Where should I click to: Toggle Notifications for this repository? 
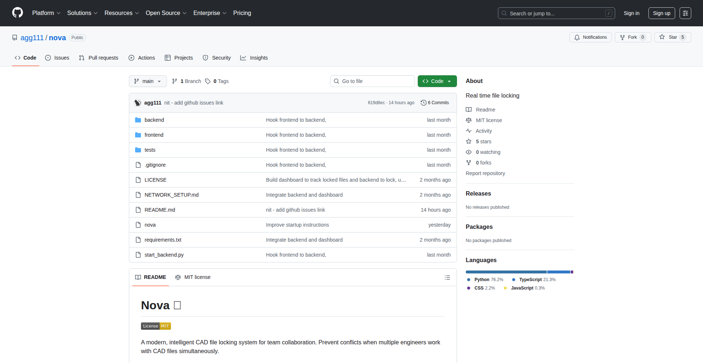(590, 37)
